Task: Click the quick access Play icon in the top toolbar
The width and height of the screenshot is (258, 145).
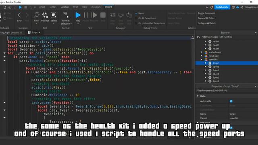Action: click(x=20, y=7)
